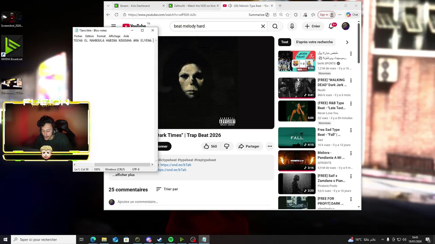Click the browser Sign in button
The width and height of the screenshot is (435, 244).
click(326, 15)
